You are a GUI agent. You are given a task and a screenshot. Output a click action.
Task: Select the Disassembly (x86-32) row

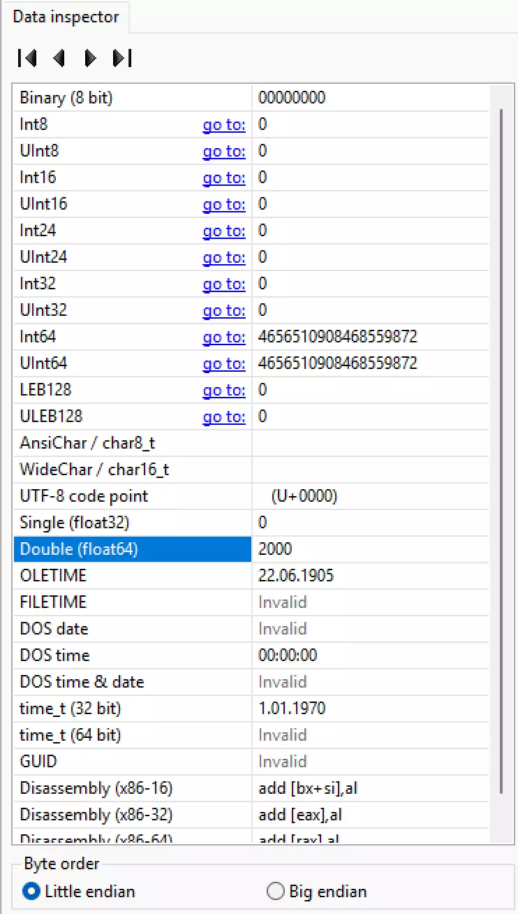(x=96, y=815)
